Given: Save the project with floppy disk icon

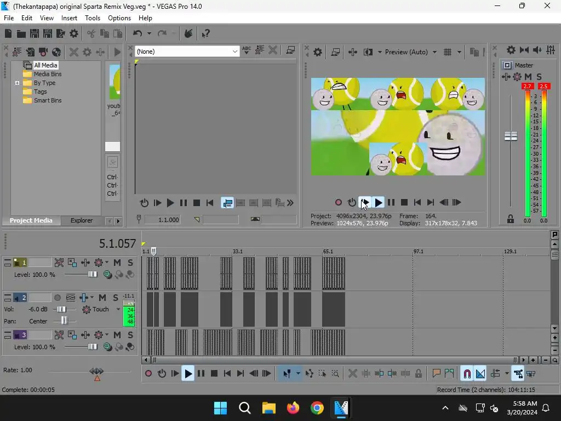Looking at the screenshot, I should pyautogui.click(x=35, y=33).
